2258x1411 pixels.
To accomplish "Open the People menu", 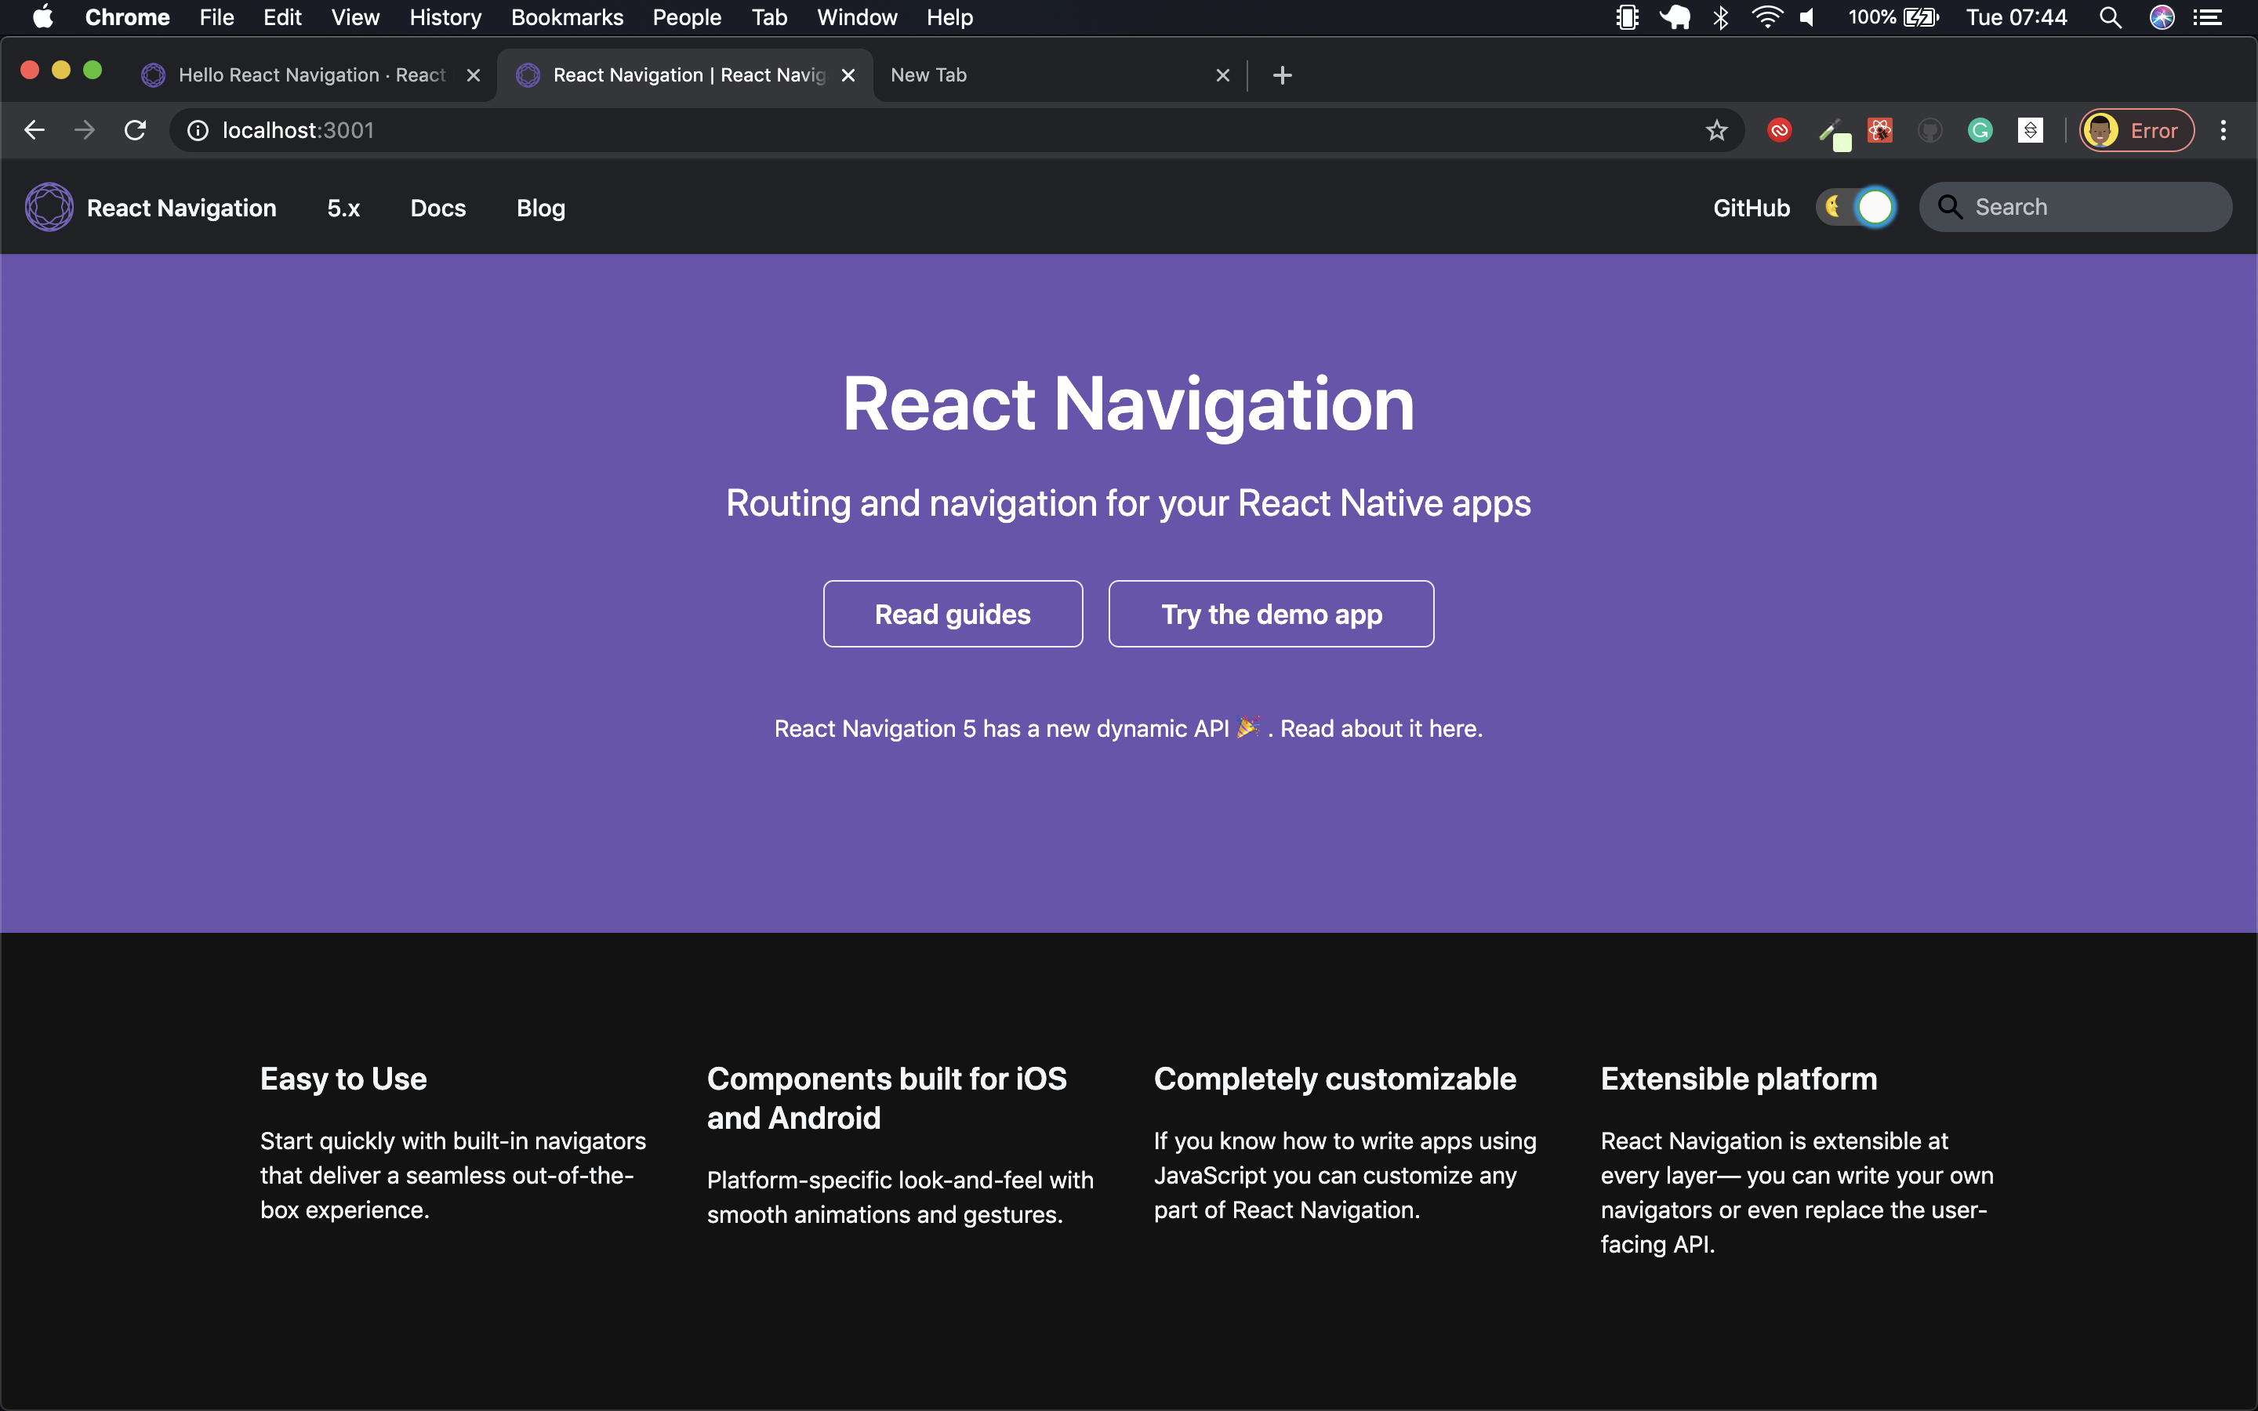I will (687, 16).
